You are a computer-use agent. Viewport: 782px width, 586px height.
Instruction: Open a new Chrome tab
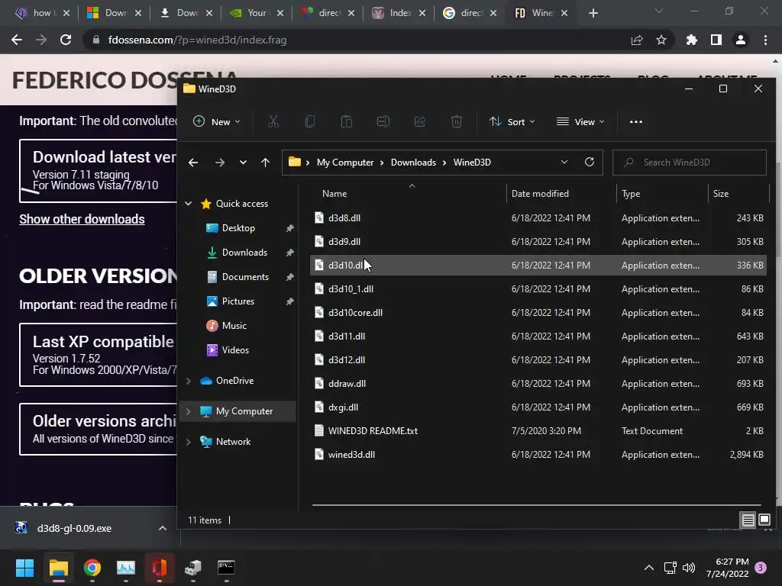pyautogui.click(x=593, y=14)
